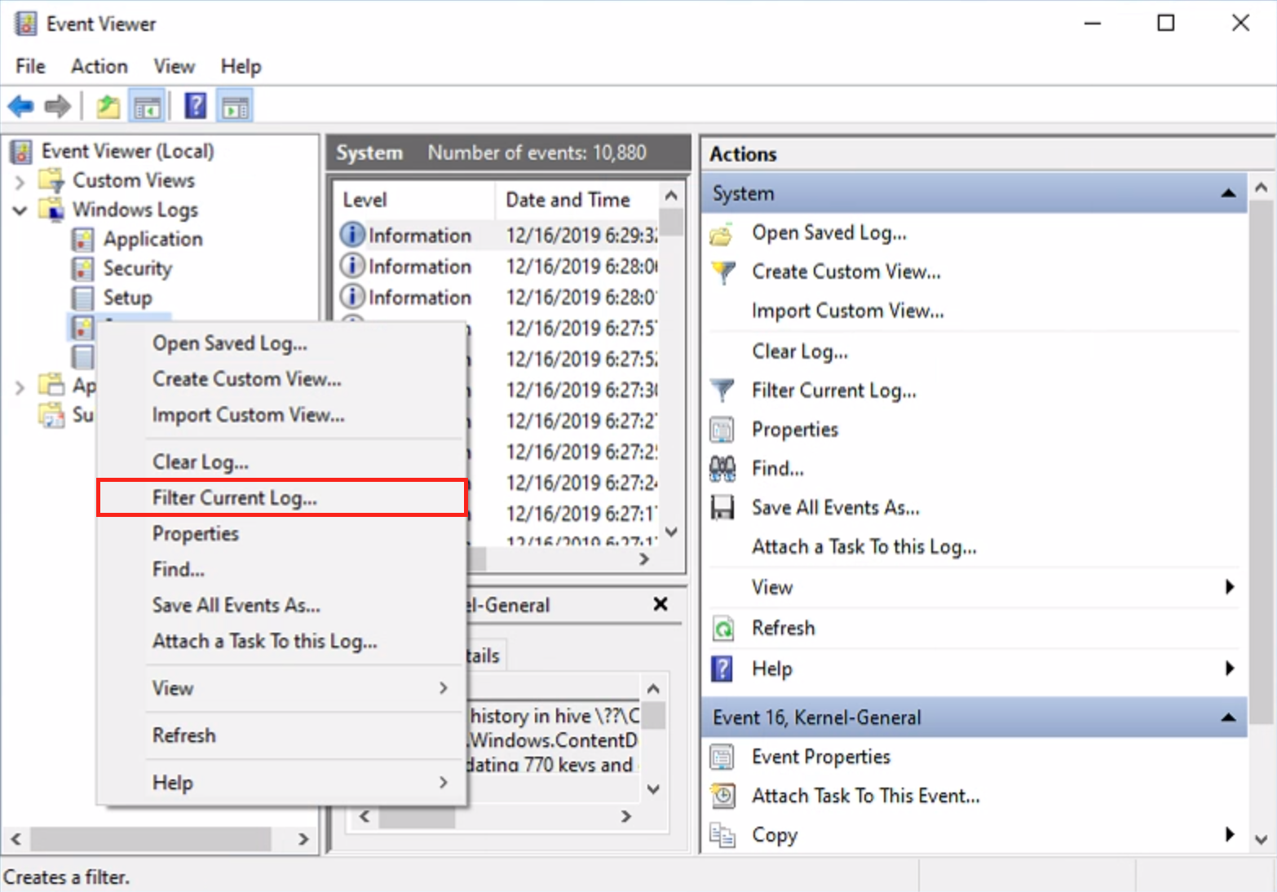Choose Clear Log from the context menu
This screenshot has width=1277, height=892.
(x=201, y=462)
